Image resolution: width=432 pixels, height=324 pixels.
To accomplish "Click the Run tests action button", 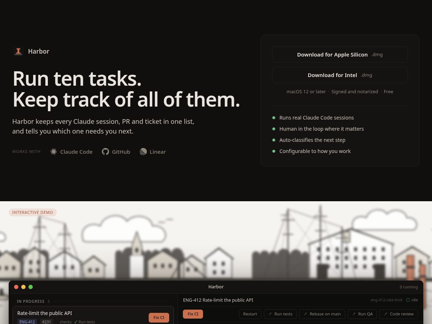I will point(280,314).
